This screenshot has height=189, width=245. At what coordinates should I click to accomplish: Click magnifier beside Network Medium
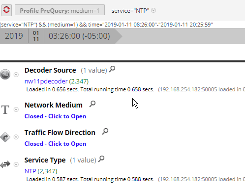(92, 104)
